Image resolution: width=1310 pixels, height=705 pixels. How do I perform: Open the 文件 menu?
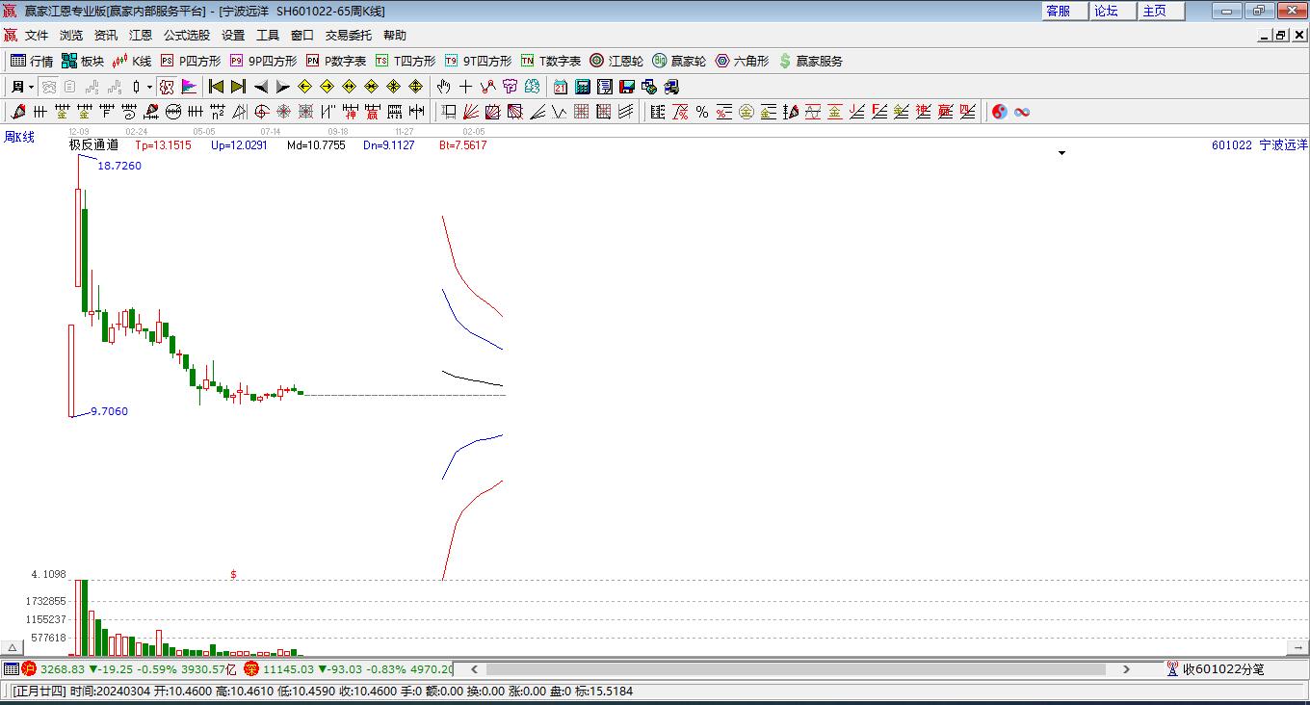[x=37, y=35]
